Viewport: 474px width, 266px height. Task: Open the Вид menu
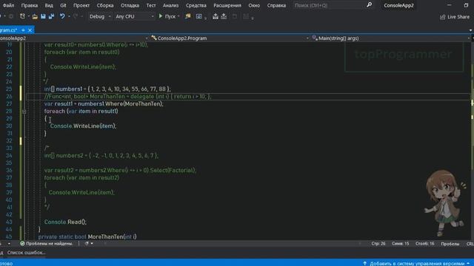49,5
